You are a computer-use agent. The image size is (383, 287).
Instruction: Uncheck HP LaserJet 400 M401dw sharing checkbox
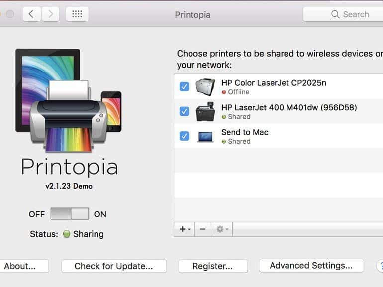coord(184,111)
